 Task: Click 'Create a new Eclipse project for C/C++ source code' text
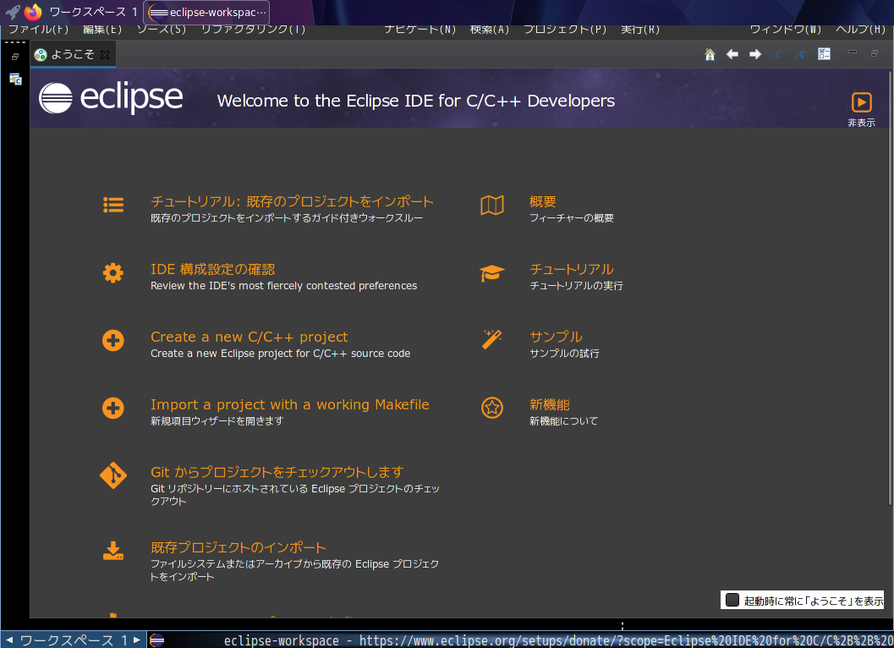(280, 354)
